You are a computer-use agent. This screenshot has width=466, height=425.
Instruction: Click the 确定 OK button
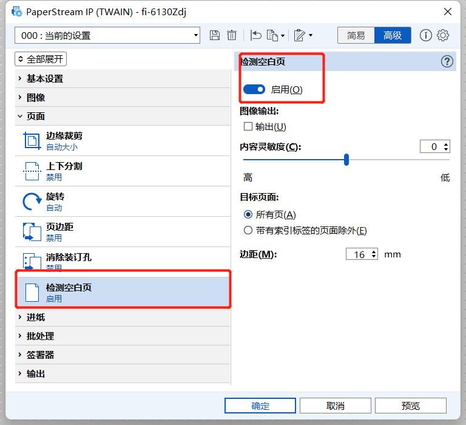pyautogui.click(x=260, y=406)
